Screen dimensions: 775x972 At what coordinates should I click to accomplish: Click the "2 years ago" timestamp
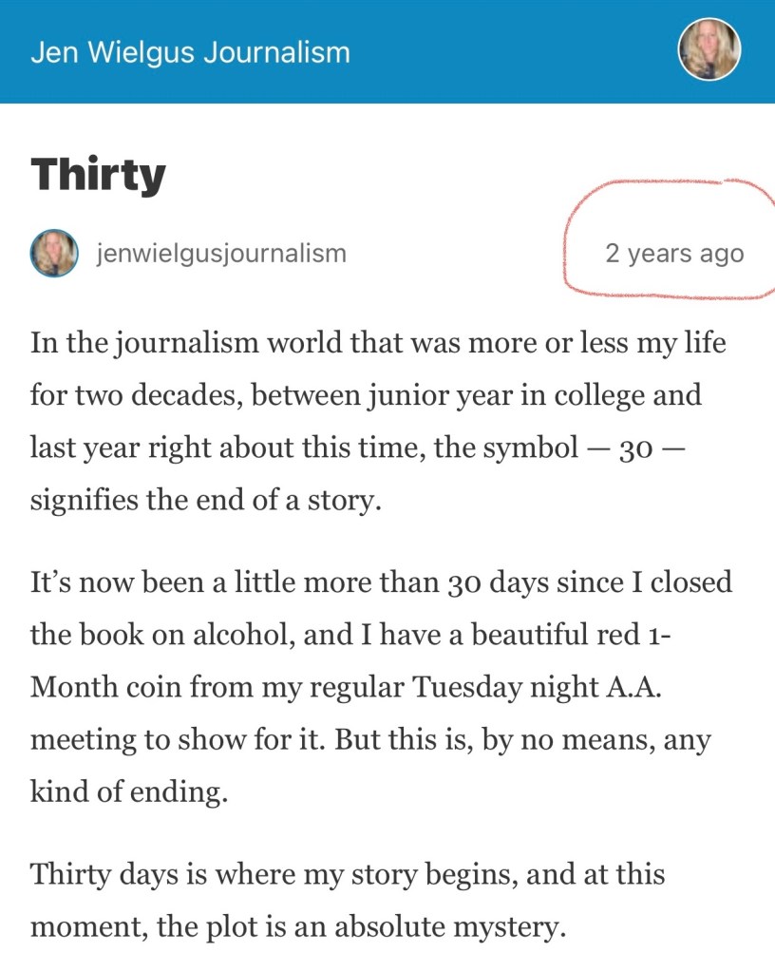click(x=674, y=254)
